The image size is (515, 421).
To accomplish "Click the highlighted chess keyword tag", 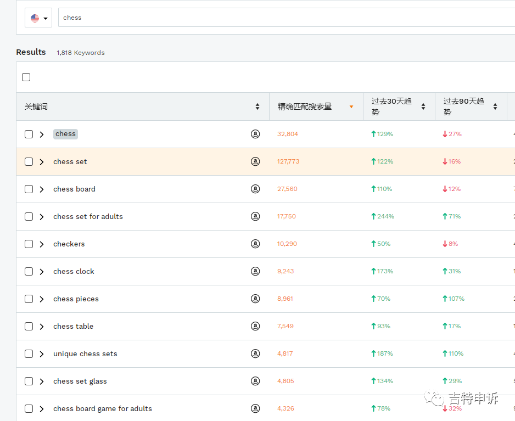I will click(x=65, y=134).
